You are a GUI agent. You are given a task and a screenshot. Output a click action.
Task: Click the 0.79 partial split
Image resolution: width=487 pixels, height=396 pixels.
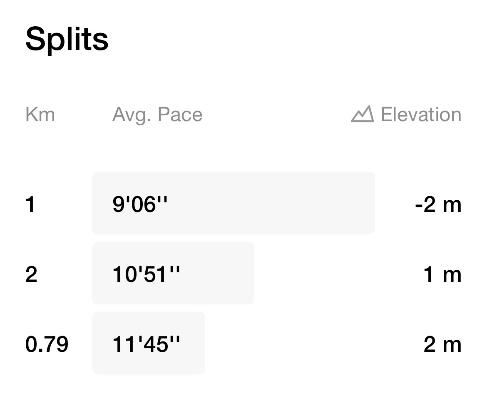pos(47,344)
